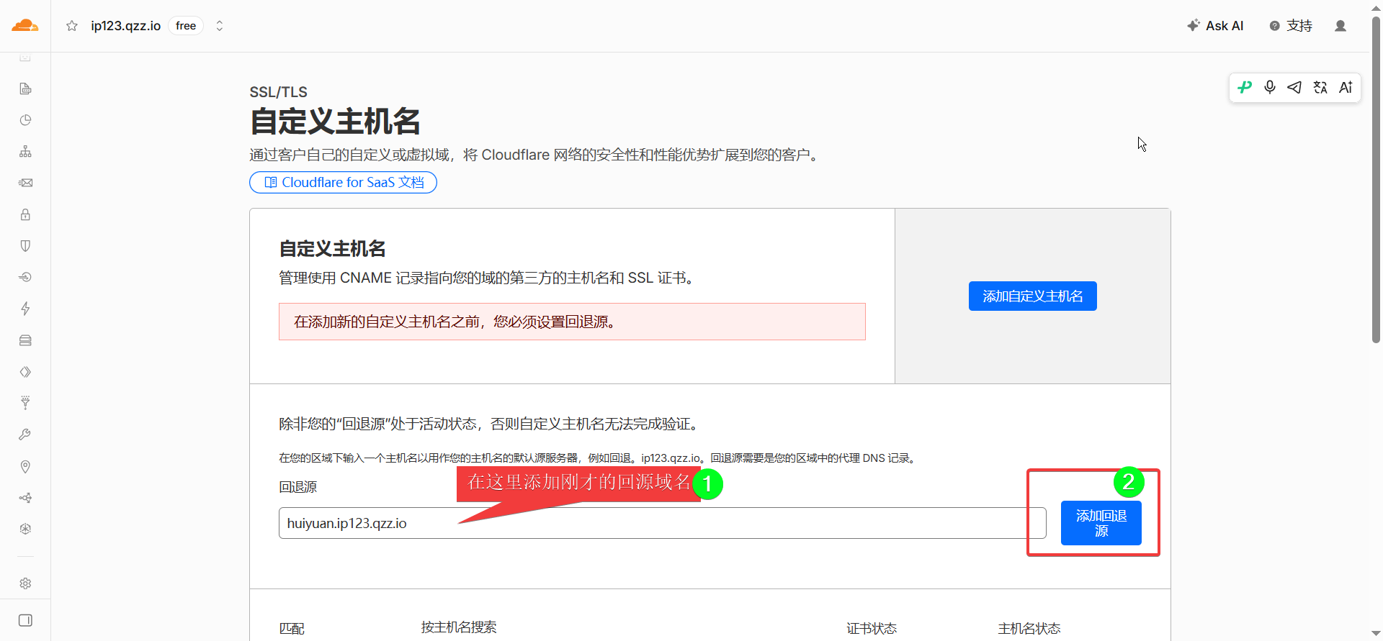This screenshot has height=641, width=1383.
Task: Open the hexagon snowflake icon in sidebar
Action: pos(25,529)
